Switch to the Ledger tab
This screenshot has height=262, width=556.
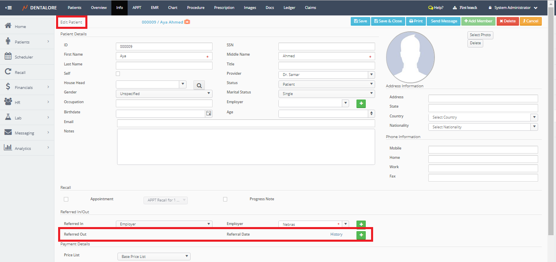(x=289, y=8)
